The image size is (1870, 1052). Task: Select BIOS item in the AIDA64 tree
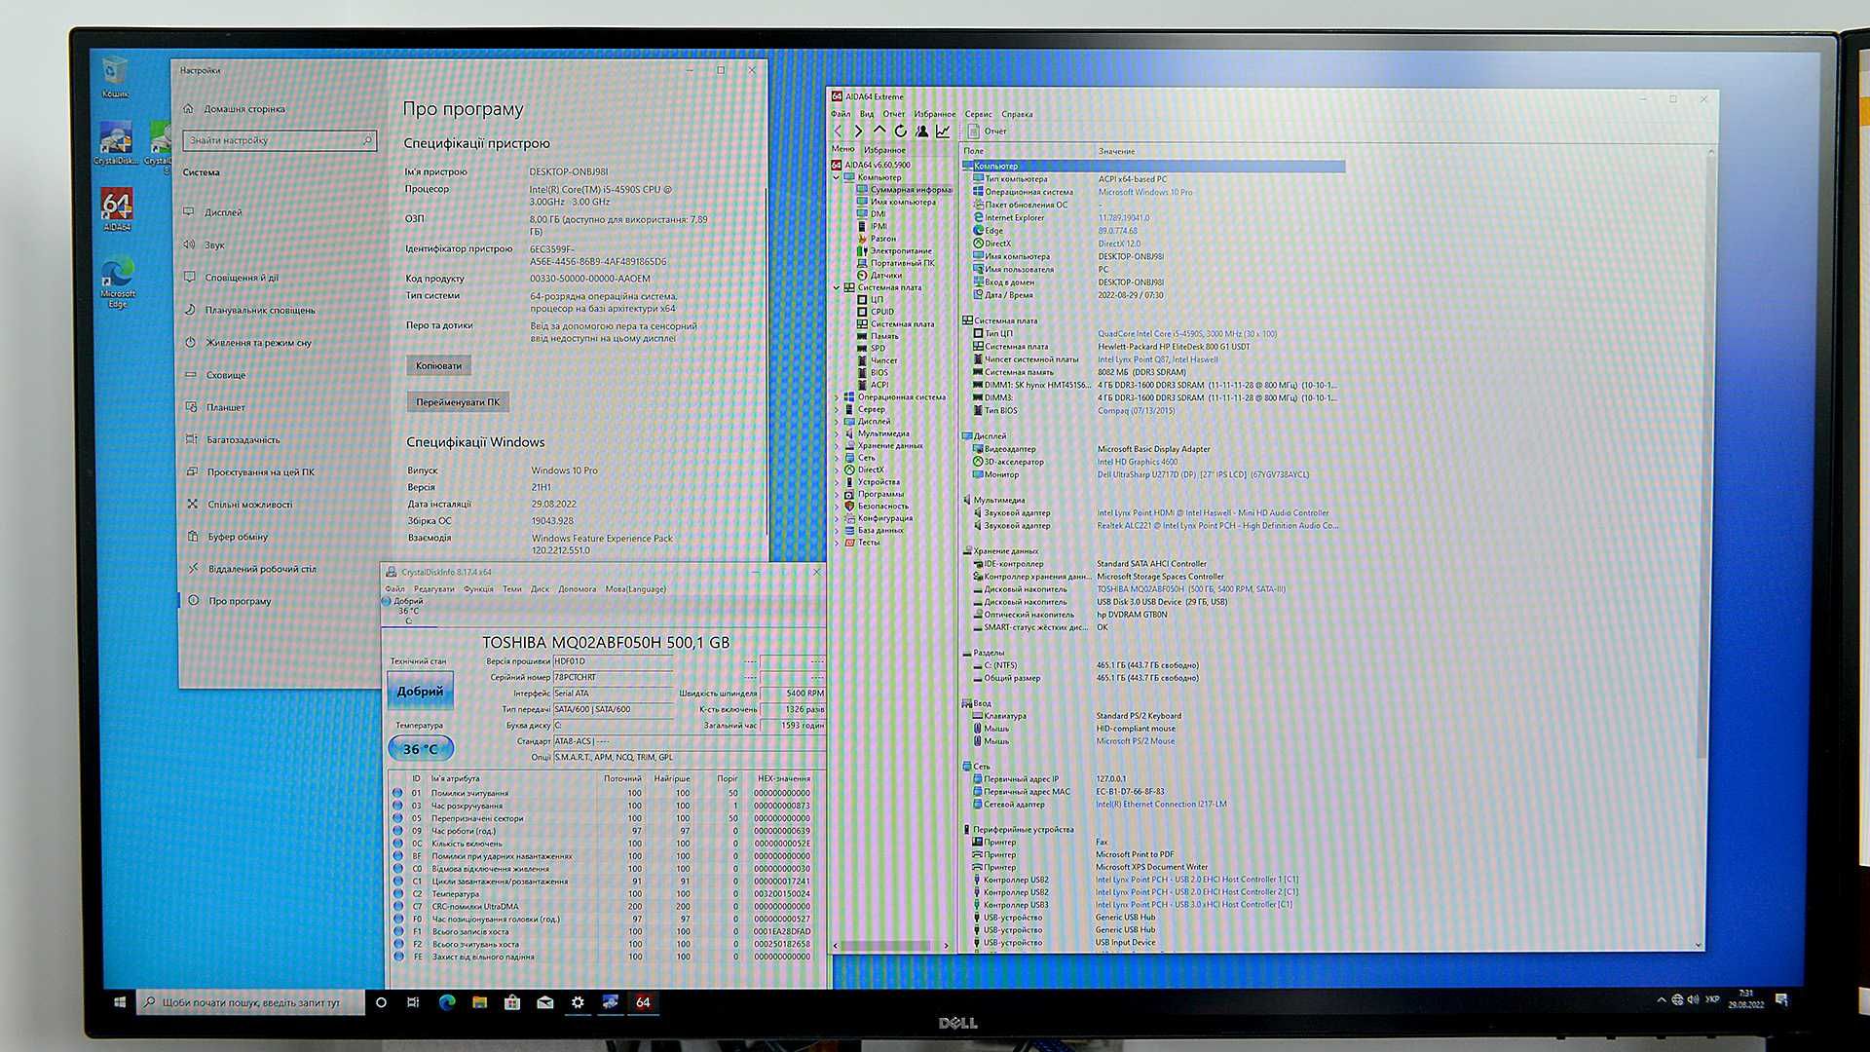click(879, 372)
